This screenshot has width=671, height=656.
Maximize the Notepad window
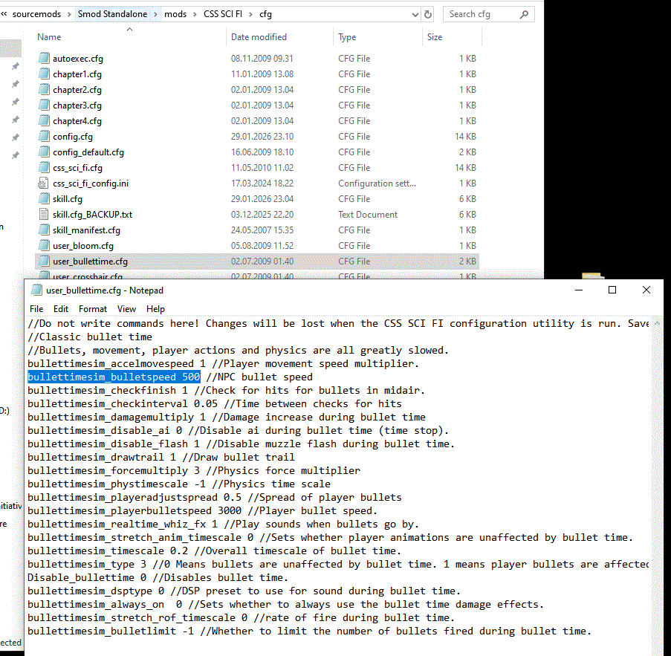pyautogui.click(x=612, y=290)
